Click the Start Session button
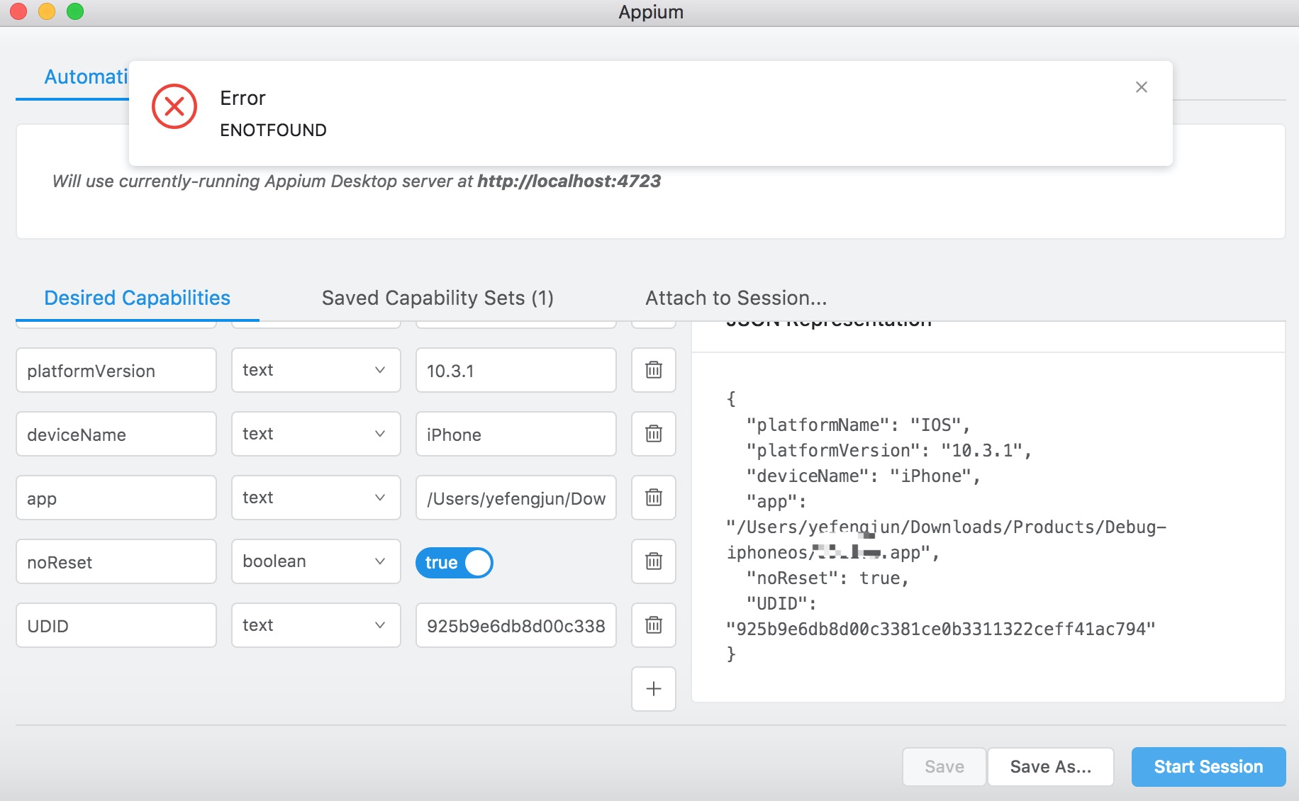Screen dimensions: 1299x801 coord(1208,767)
